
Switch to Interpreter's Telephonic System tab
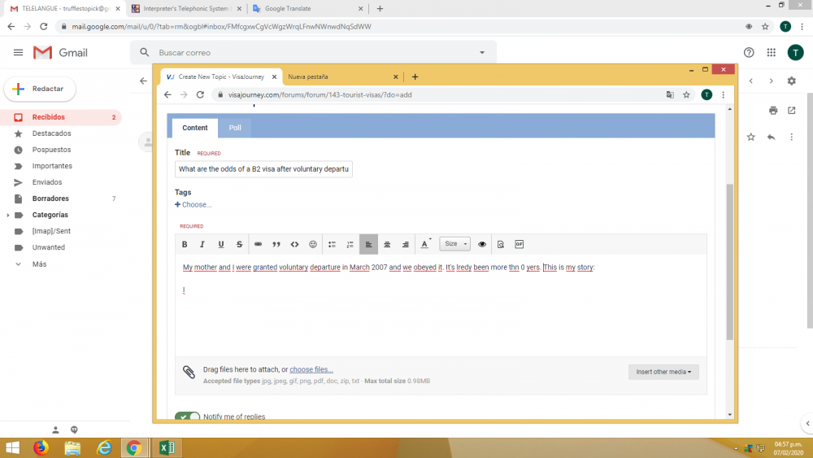(187, 8)
